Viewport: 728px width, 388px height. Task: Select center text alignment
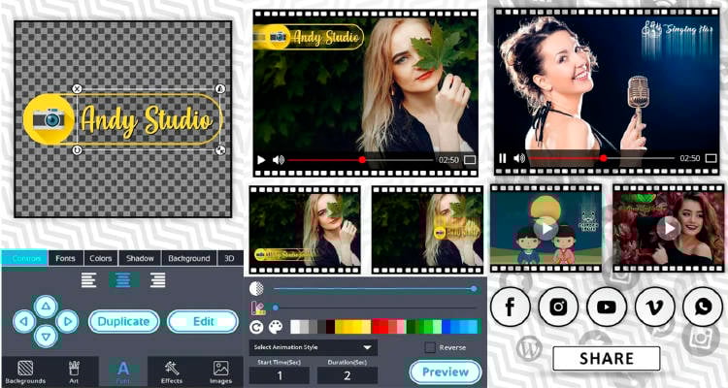point(122,280)
